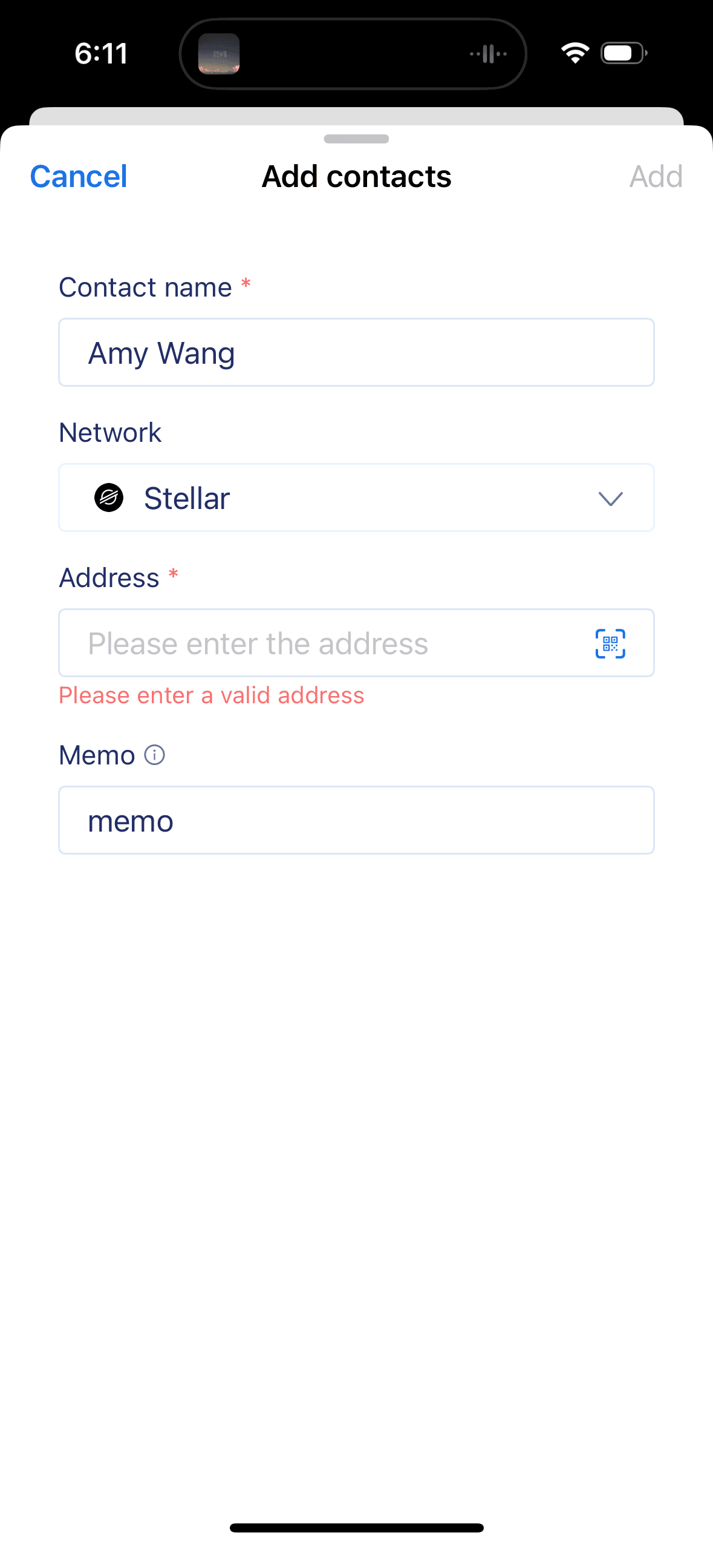Screen dimensions: 713x1547
Task: Select the Stellar network name text
Action: 187,499
